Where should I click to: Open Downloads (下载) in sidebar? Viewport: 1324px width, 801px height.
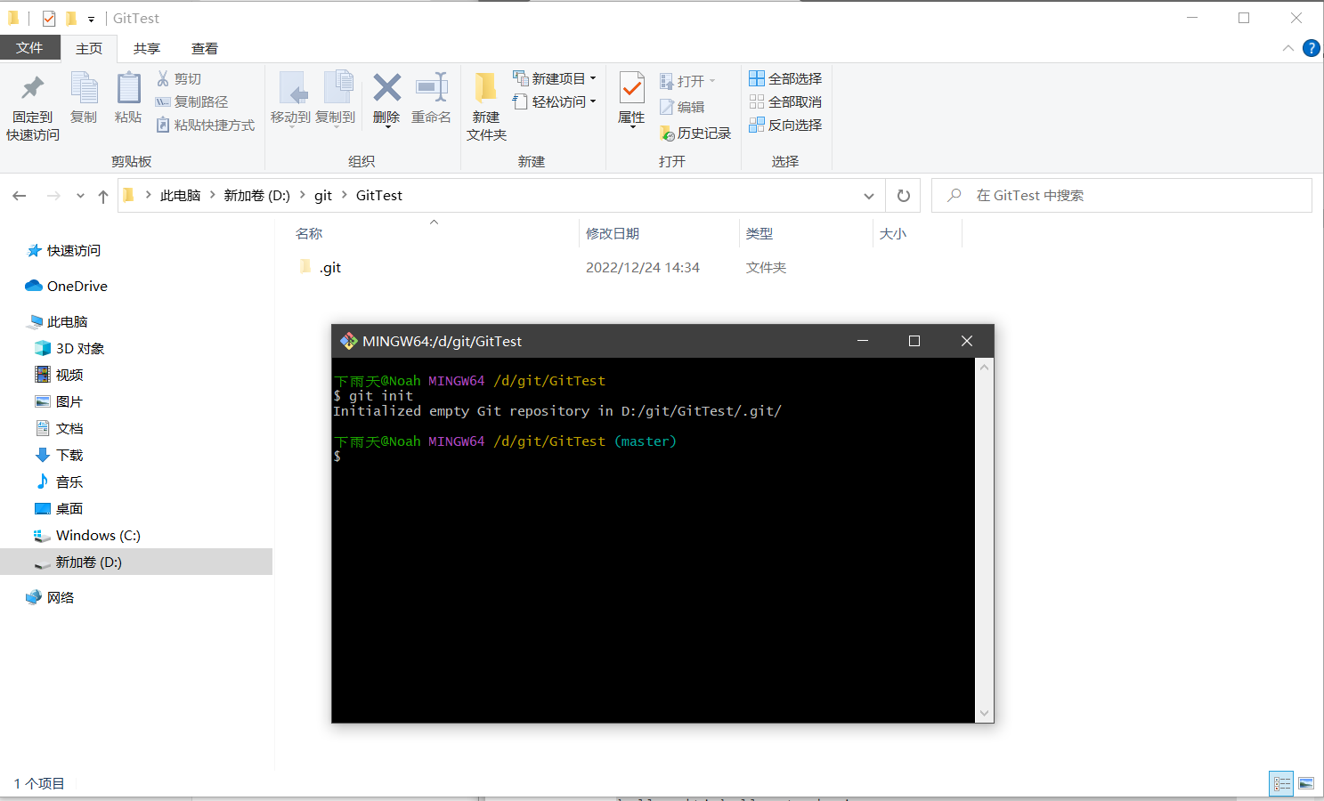pos(69,456)
